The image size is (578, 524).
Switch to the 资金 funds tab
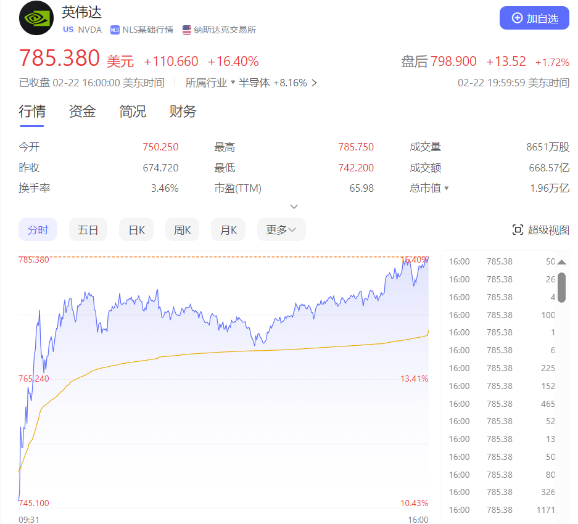[x=81, y=112]
